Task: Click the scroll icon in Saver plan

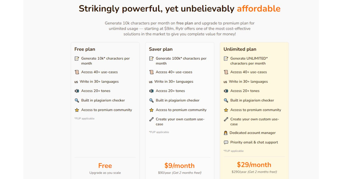Action: click(x=151, y=72)
